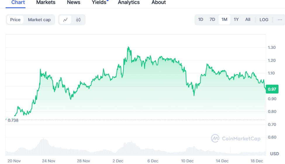Open the Markets tab
Image resolution: width=285 pixels, height=164 pixels.
[46, 2]
